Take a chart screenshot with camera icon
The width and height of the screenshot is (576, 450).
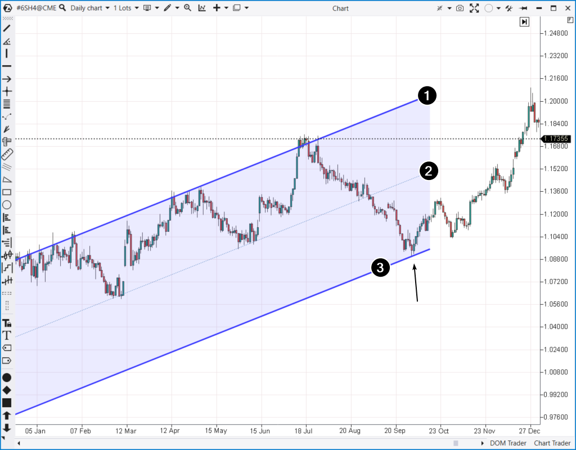click(x=460, y=8)
